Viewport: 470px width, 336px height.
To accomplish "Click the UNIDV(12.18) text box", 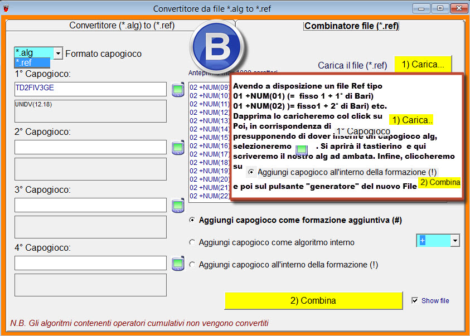I will [90, 111].
